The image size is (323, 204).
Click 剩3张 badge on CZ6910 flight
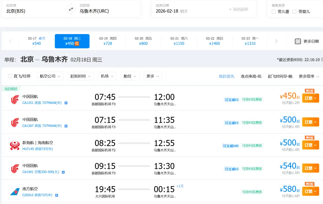310,184
